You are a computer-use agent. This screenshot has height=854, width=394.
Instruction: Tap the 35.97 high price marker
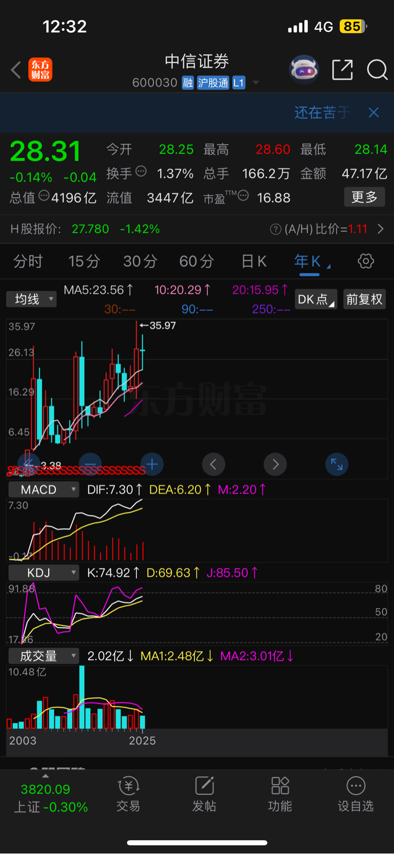click(158, 326)
